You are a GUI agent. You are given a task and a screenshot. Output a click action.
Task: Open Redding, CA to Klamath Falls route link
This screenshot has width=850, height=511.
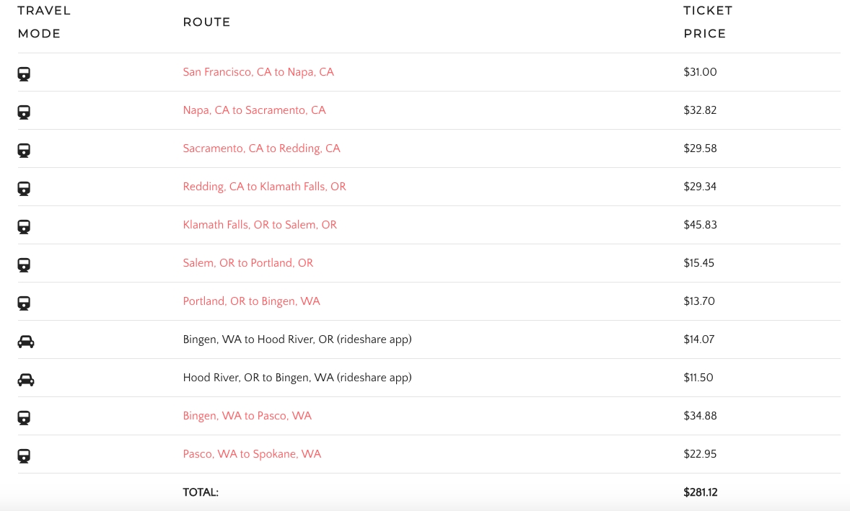tap(264, 187)
